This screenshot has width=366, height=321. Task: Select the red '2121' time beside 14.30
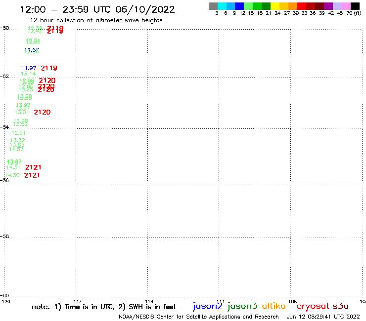[32, 175]
